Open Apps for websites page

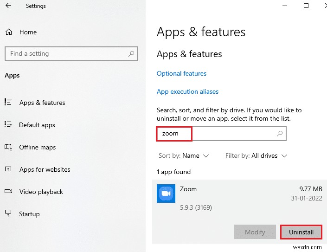(45, 169)
